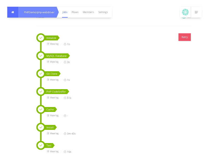The image size is (208, 156).
Task: Open the hamburger menu in the top right
Action: click(x=197, y=12)
